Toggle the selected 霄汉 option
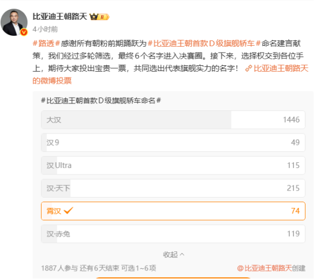 click(x=173, y=211)
